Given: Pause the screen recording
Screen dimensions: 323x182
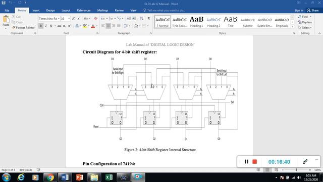Looking at the screenshot, I should 246,162.
